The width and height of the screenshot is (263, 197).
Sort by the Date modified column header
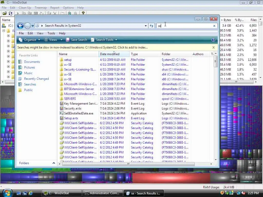(x=114, y=54)
